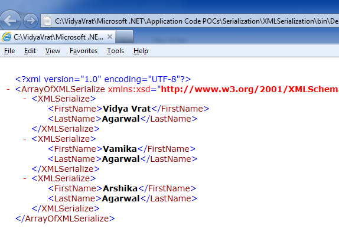This screenshot has width=339, height=238.
Task: Click Agarwal under Vidya Vrat
Action: (120, 119)
